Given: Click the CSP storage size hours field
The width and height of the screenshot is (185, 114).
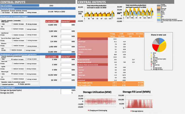Looking at the screenshot, I should pyautogui.click(x=66, y=93).
